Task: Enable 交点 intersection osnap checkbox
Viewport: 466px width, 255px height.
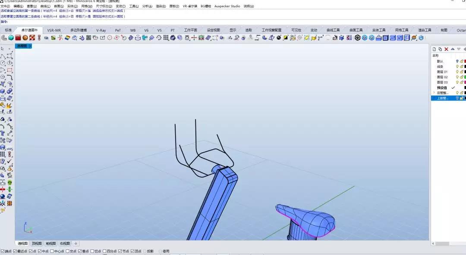Action: coord(67,251)
